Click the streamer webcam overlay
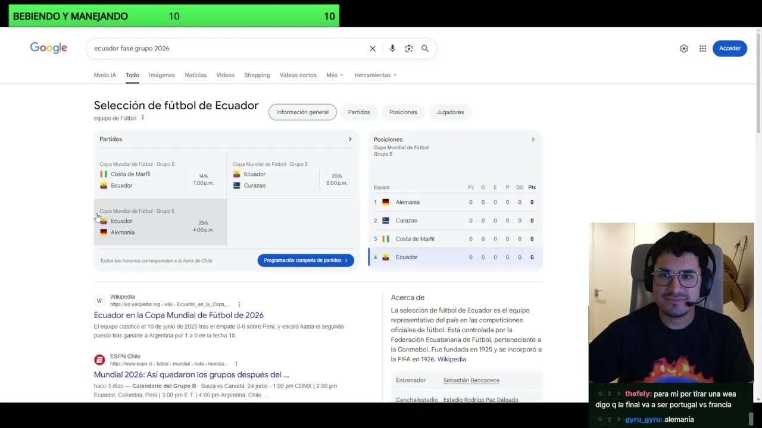The height and width of the screenshot is (428, 762). point(672,304)
